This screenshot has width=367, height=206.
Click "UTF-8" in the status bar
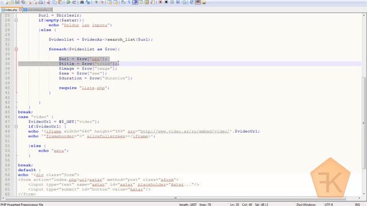click(329, 204)
